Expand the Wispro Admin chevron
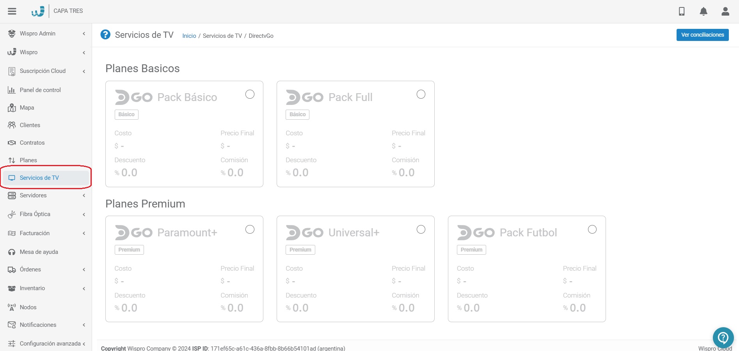 (x=84, y=34)
